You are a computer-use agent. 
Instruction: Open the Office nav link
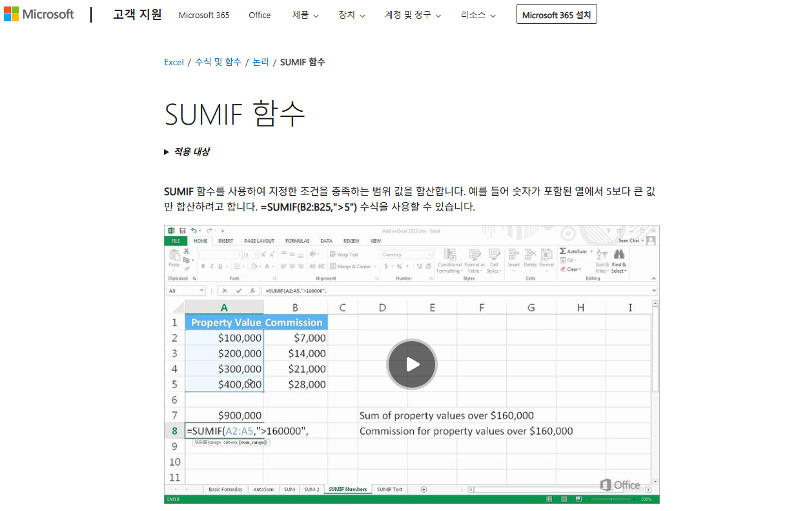pyautogui.click(x=260, y=15)
